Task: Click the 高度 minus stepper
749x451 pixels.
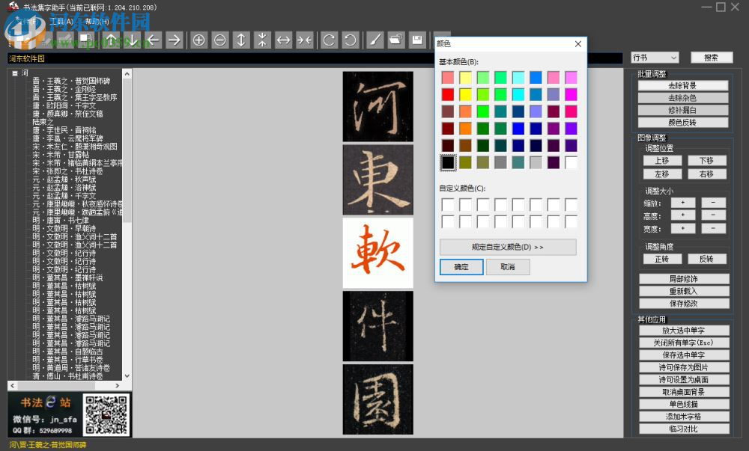Action: [714, 215]
